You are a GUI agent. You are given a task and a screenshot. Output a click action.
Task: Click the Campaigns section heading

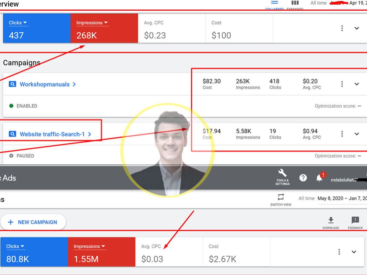click(x=22, y=63)
